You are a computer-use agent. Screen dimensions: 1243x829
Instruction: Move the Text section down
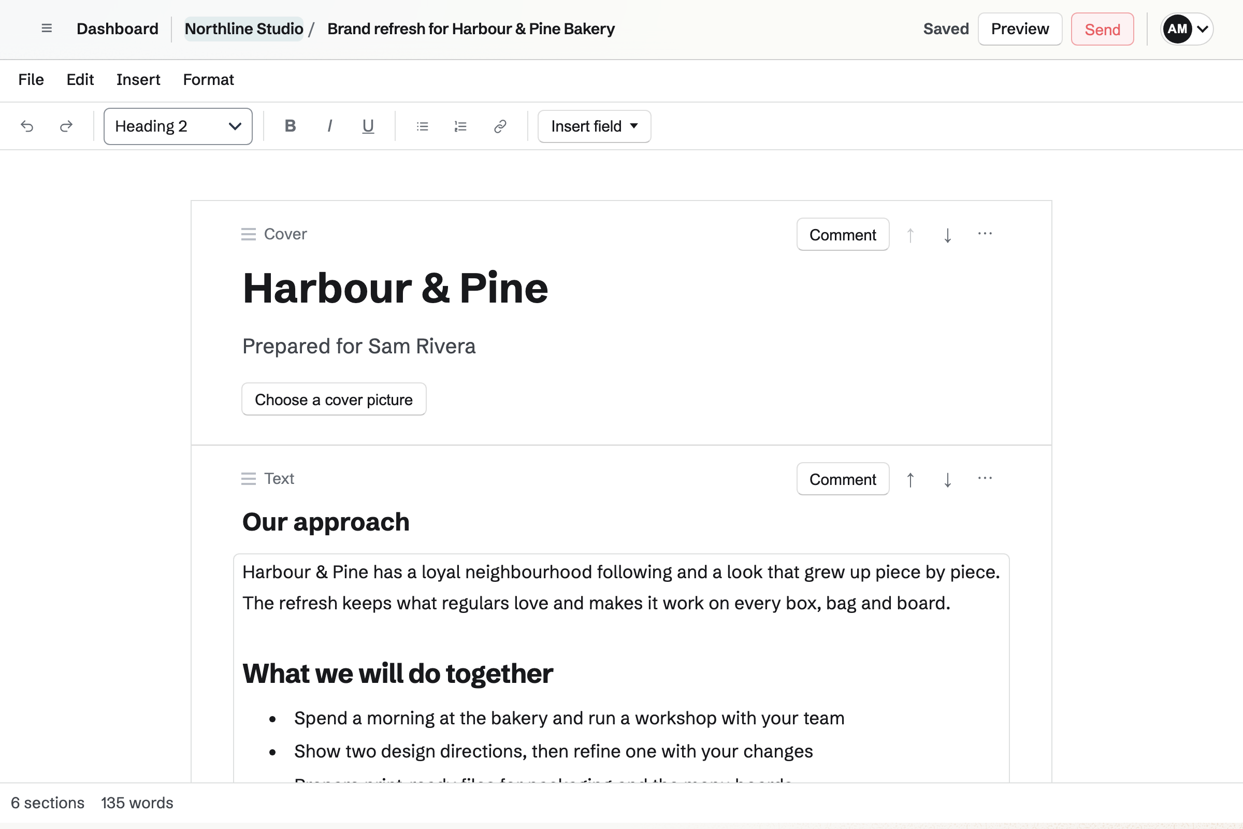[948, 480]
